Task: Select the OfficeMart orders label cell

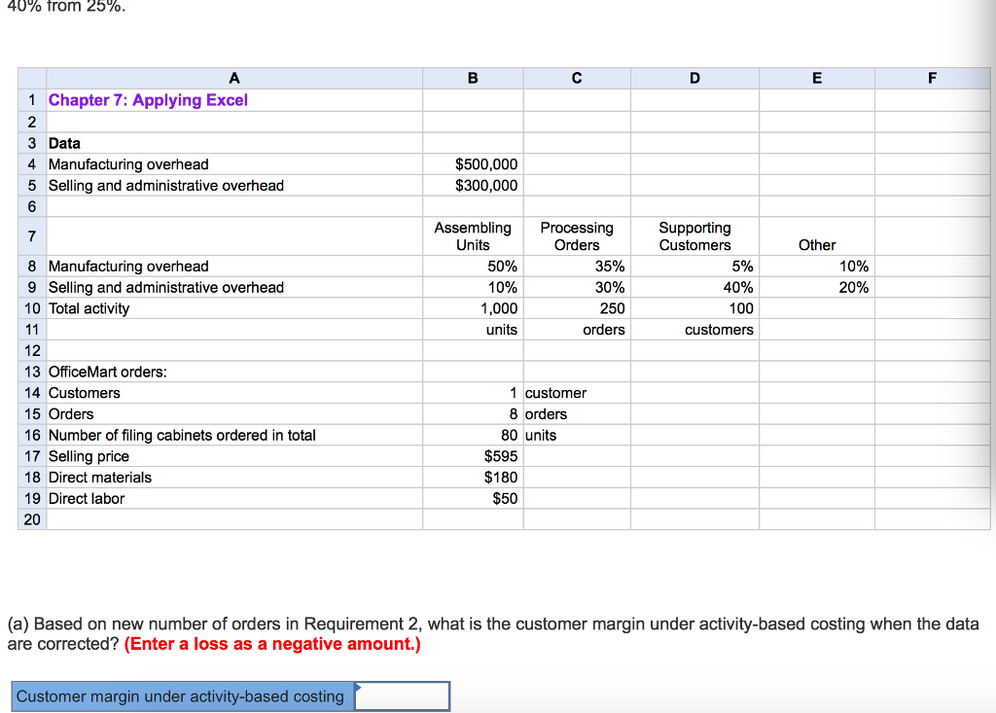Action: pyautogui.click(x=107, y=372)
